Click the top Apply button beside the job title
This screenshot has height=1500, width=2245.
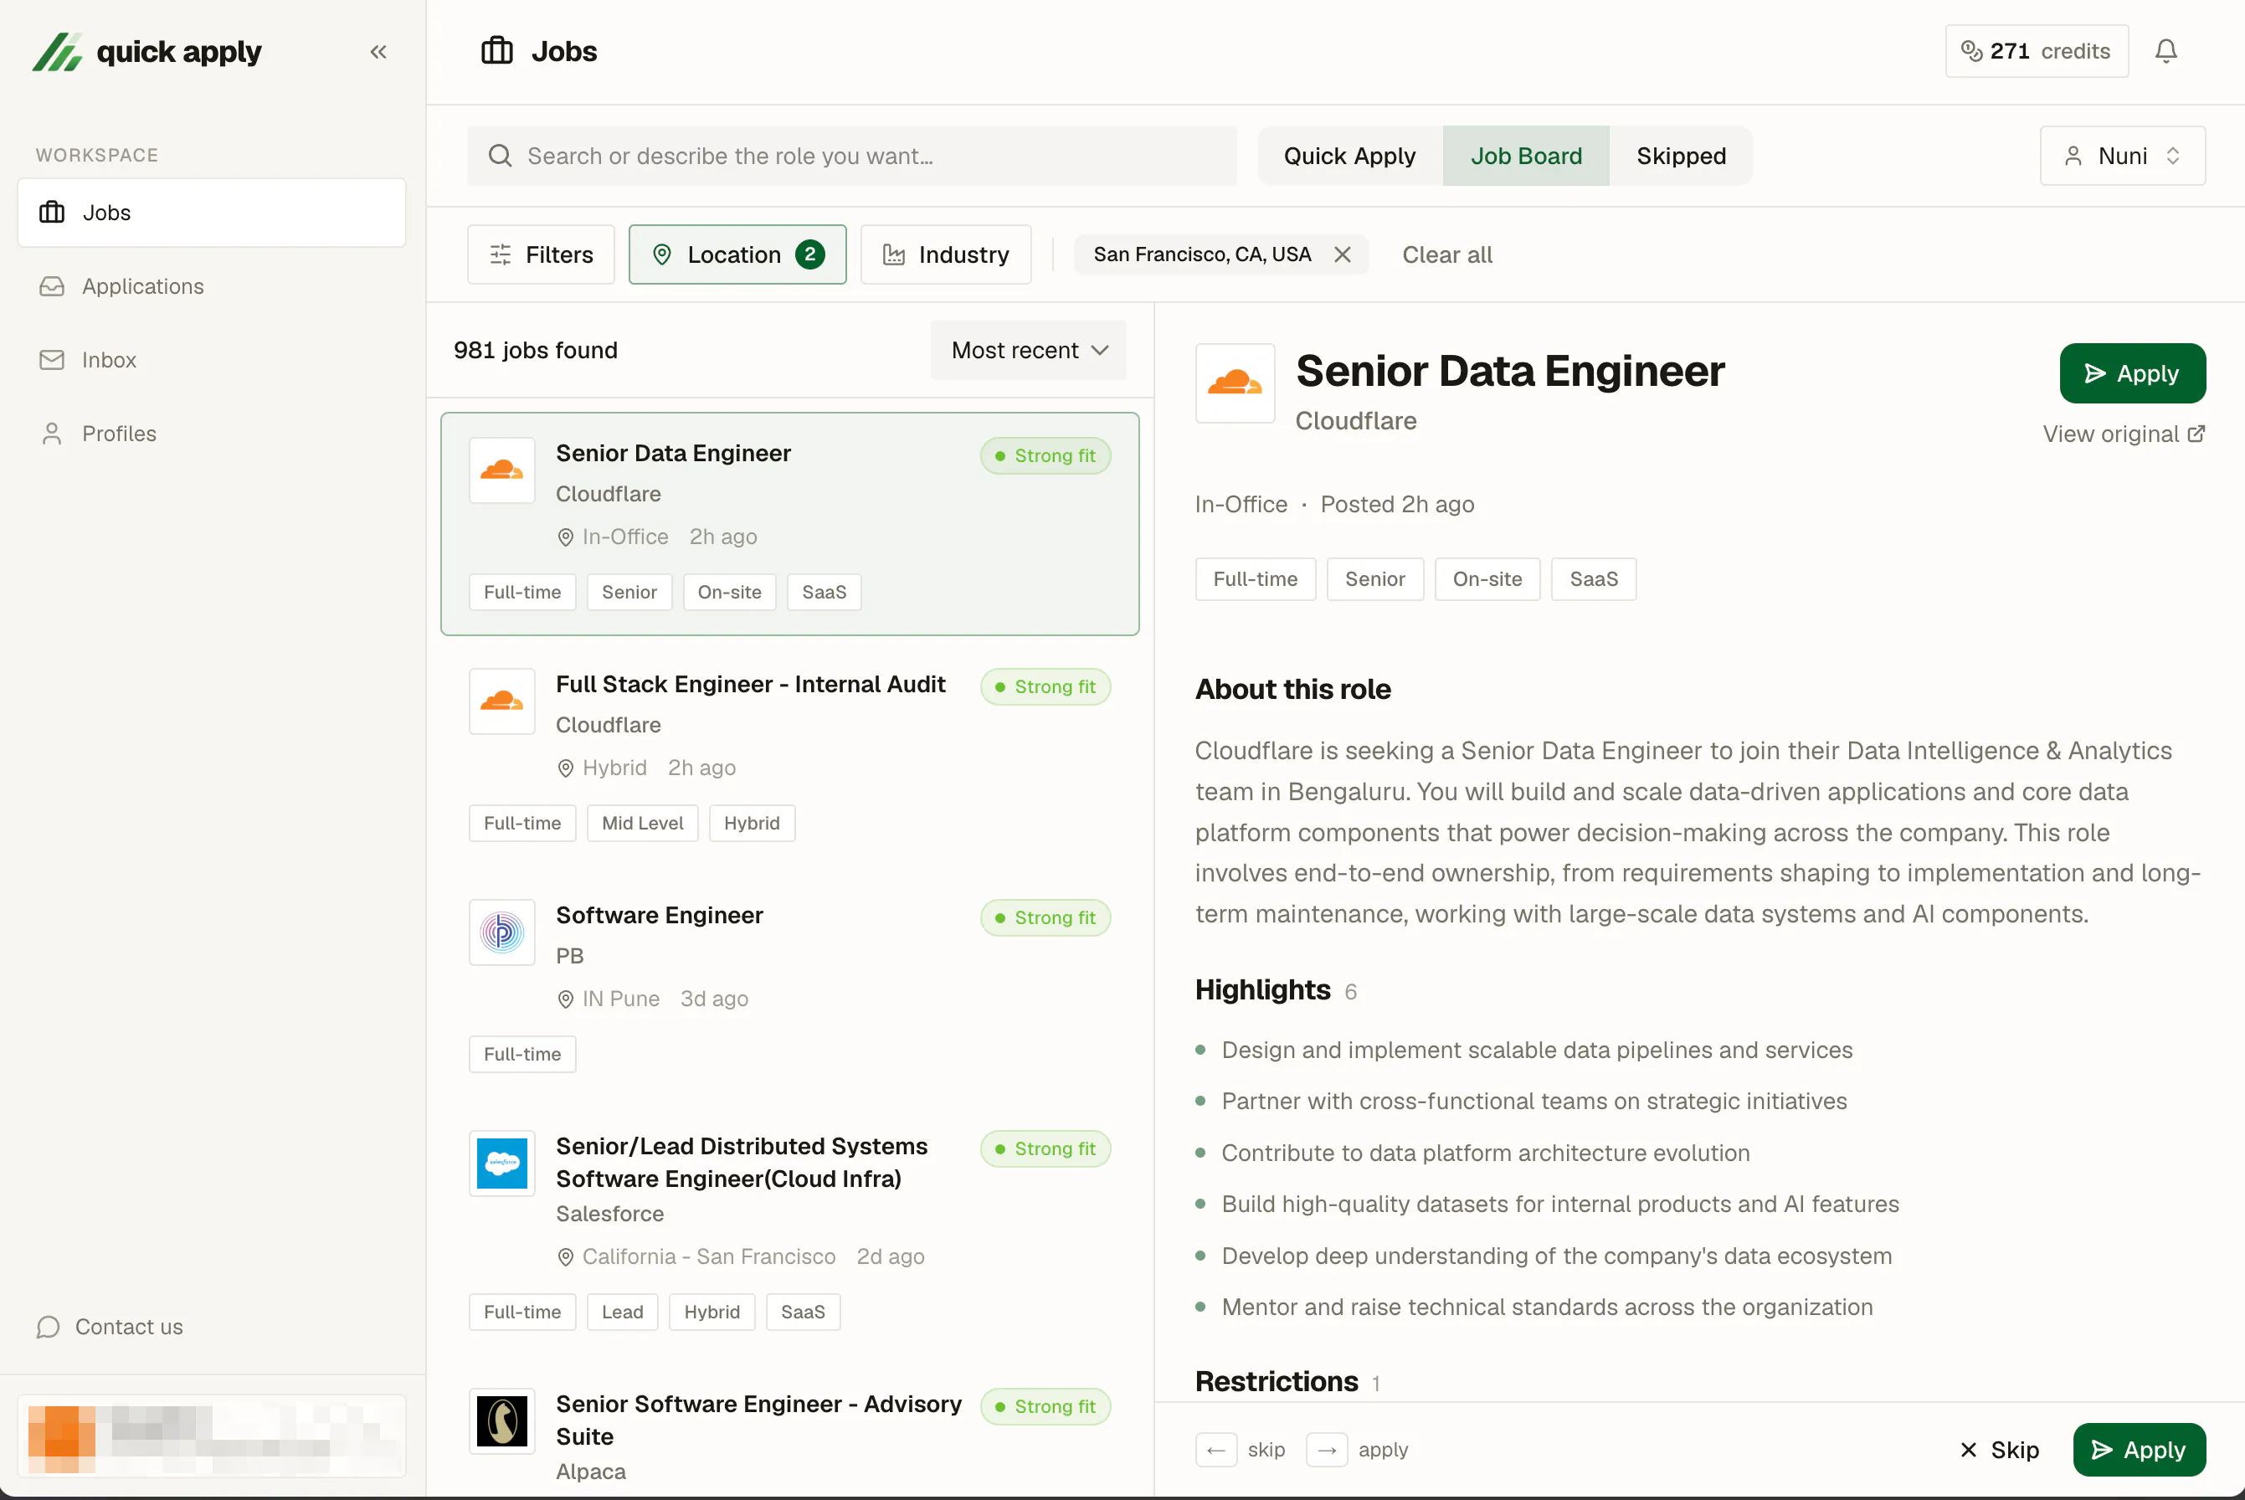click(2132, 373)
